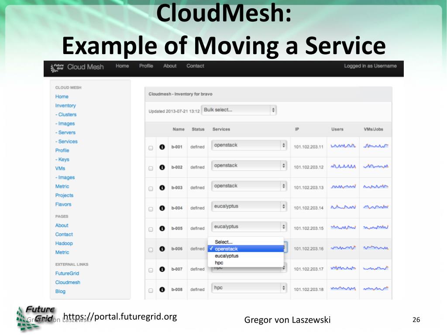Check the checkbox for b-001
447x335 pixels.
[x=151, y=148]
